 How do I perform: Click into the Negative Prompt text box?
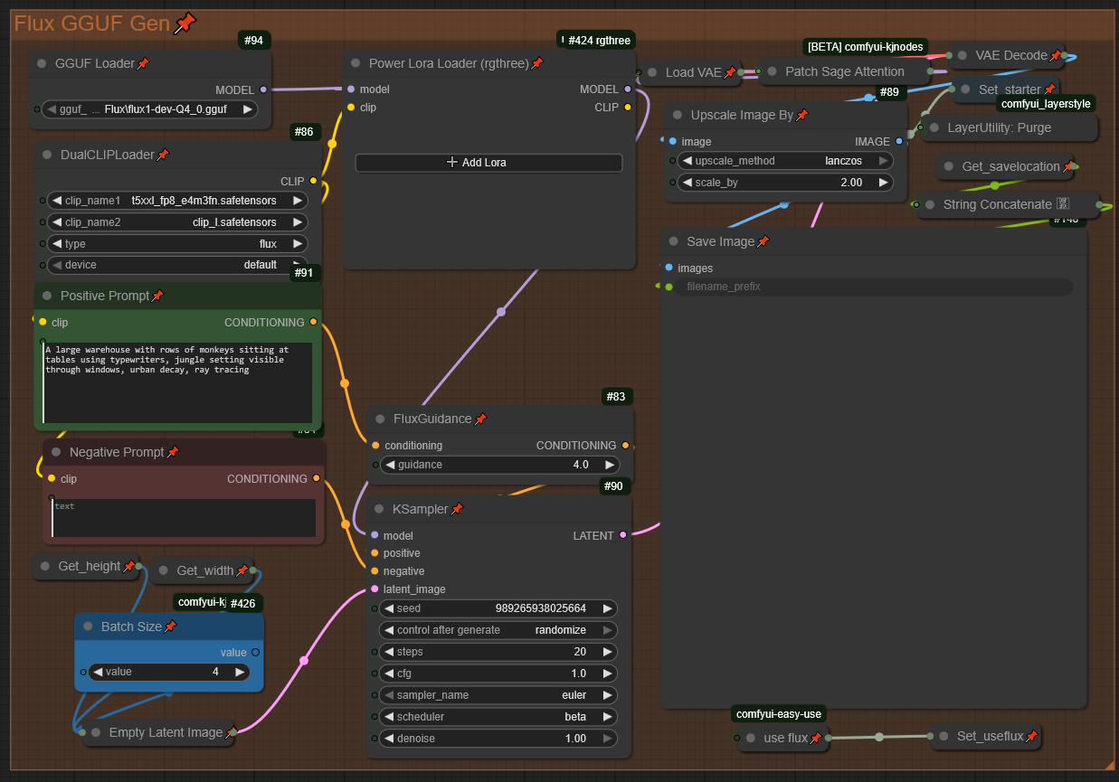coord(184,518)
